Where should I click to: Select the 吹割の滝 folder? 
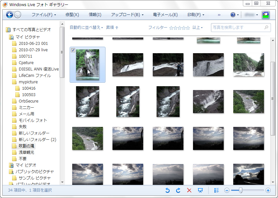[x=27, y=146]
